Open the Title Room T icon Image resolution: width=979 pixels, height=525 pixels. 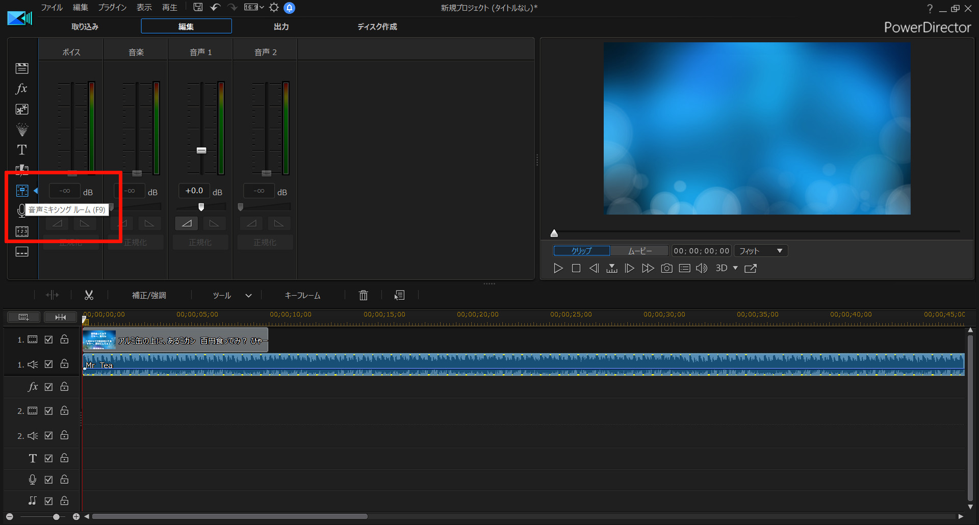pyautogui.click(x=22, y=150)
